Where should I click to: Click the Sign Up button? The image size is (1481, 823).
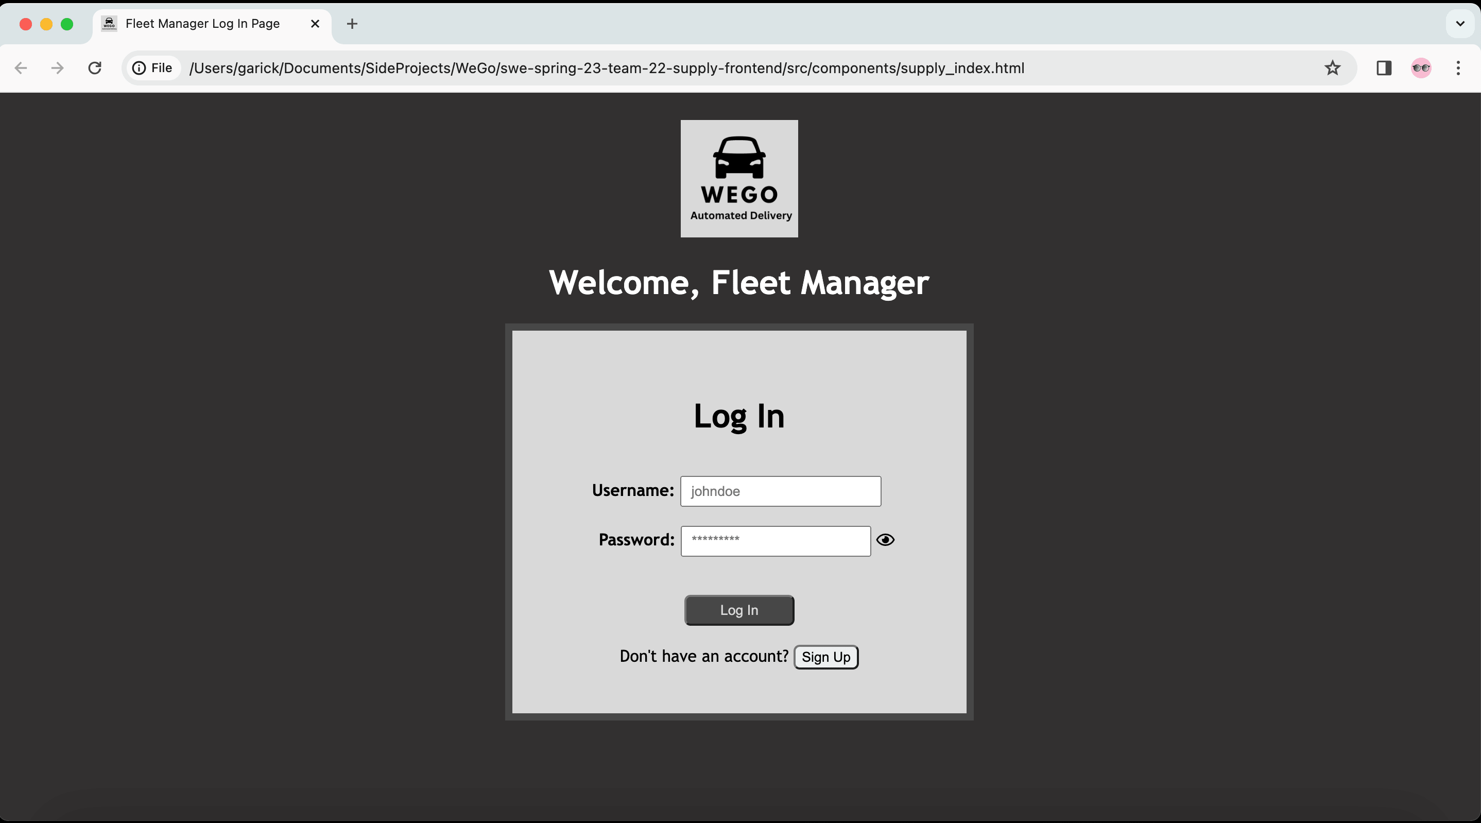point(825,657)
